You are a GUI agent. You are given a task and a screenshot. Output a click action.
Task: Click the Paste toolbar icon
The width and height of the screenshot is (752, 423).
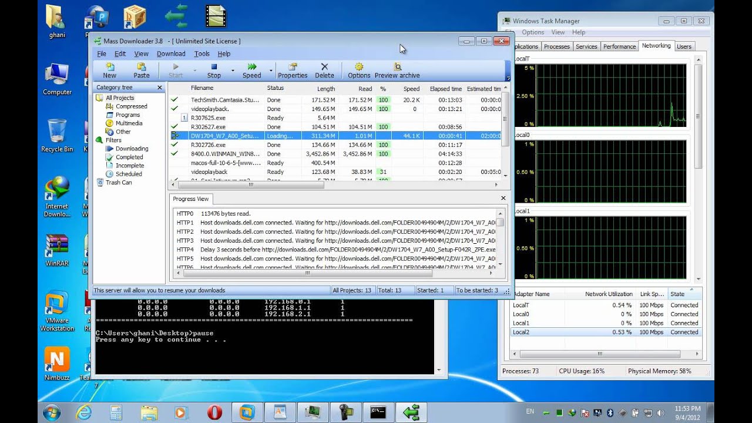point(142,70)
